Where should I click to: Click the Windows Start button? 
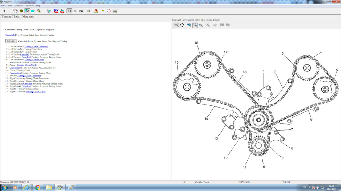point(5,187)
